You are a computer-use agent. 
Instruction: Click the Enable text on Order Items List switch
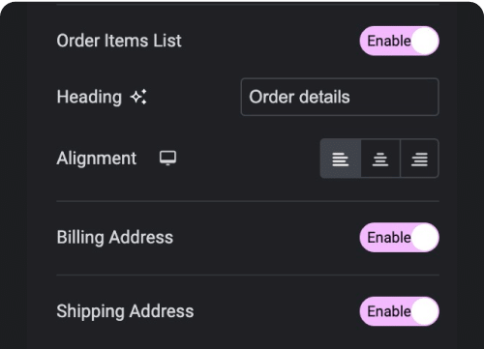click(x=389, y=41)
